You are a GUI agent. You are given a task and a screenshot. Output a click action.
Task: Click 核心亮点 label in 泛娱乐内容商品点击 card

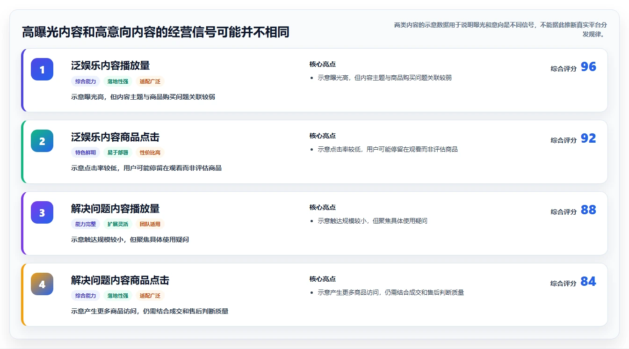(322, 136)
